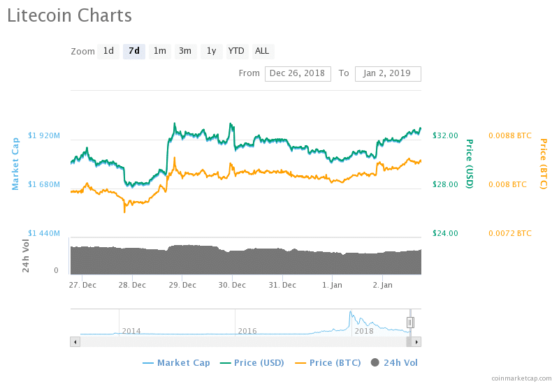Click the navigator scrollbar track
Viewport: 559px width, 384px height.
(242, 342)
